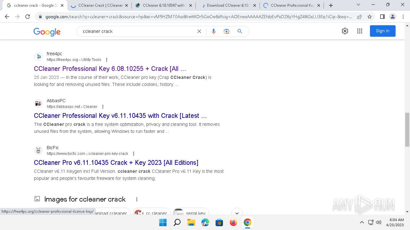Click the ccleaner crack search field

click(x=138, y=31)
